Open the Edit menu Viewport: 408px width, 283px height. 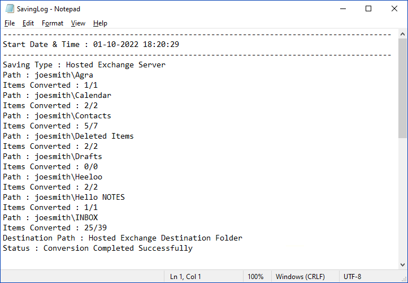(x=28, y=23)
